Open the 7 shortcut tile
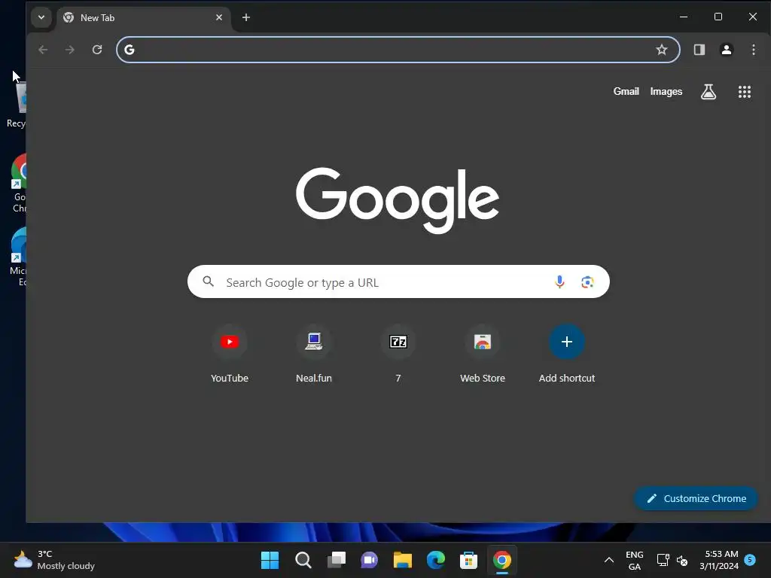 (x=398, y=354)
